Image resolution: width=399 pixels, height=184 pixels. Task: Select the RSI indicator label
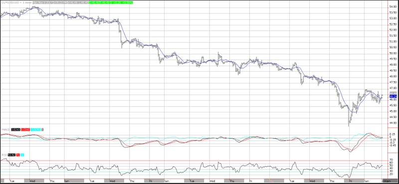[x=4, y=155]
